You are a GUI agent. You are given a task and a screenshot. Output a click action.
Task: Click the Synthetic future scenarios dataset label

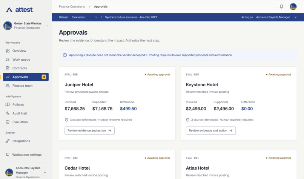pos(131,17)
